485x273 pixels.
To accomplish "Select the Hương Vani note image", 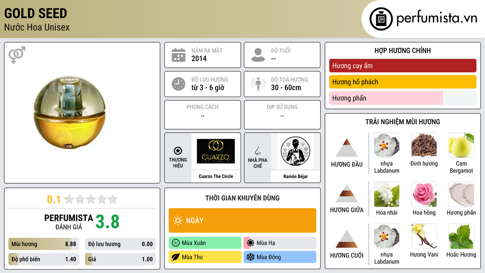I will tap(424, 236).
